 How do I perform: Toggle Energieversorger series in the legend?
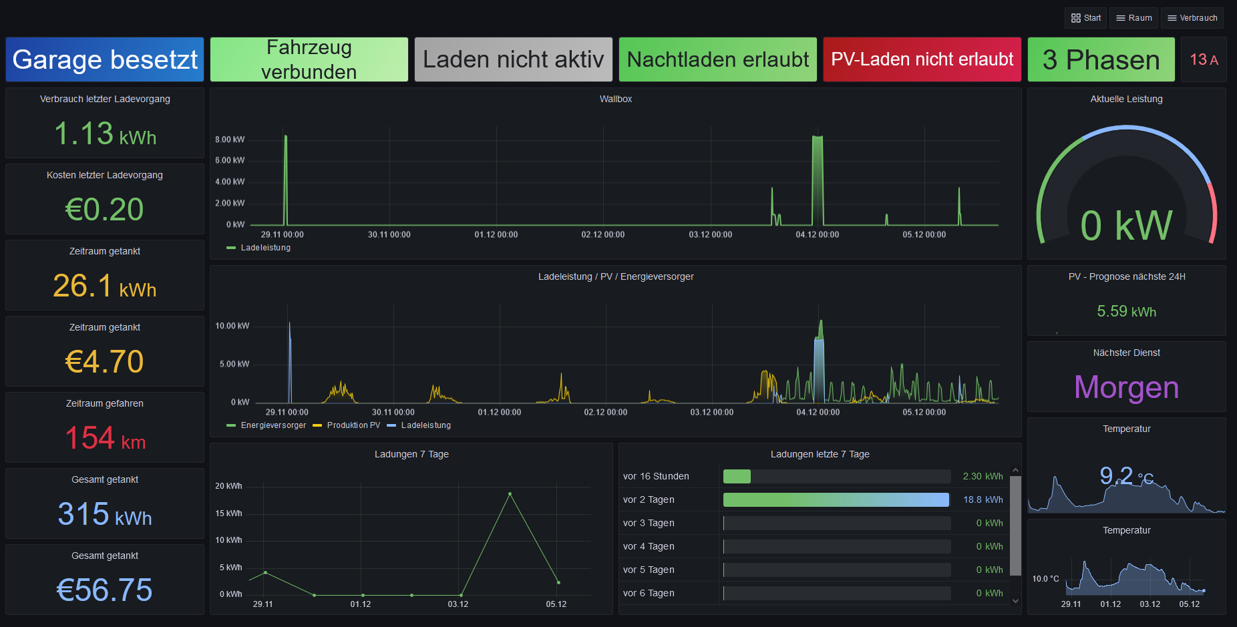pyautogui.click(x=267, y=425)
